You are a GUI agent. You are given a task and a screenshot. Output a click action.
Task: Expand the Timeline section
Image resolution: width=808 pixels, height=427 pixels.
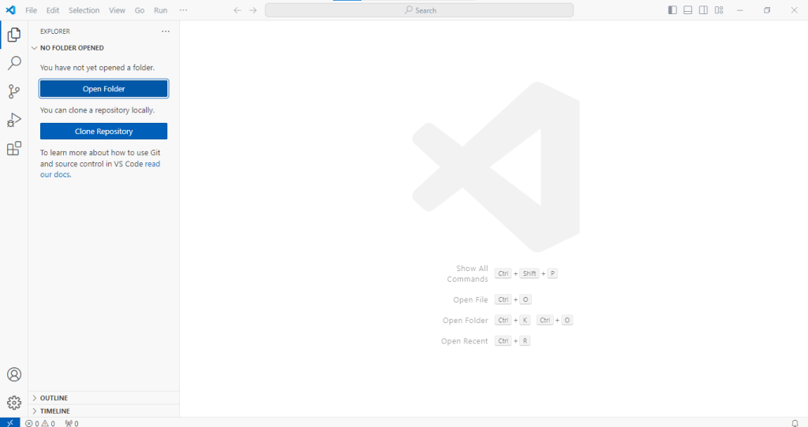pos(54,410)
